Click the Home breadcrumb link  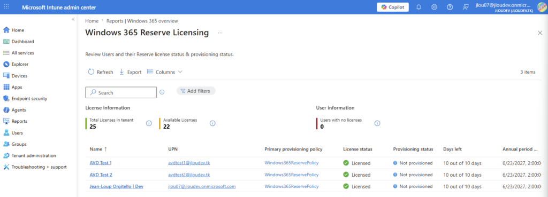(92, 21)
